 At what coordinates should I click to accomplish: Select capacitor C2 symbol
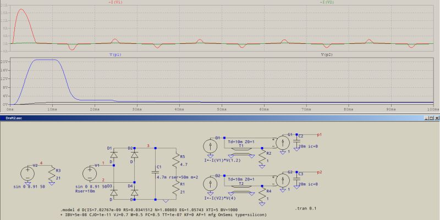tap(296, 142)
